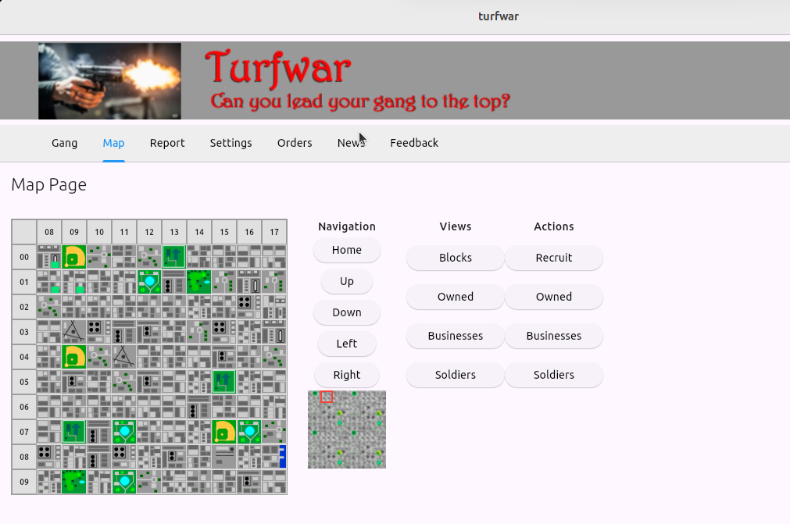Switch Views to Owned
Screen dimensions: 790x524
coord(455,297)
